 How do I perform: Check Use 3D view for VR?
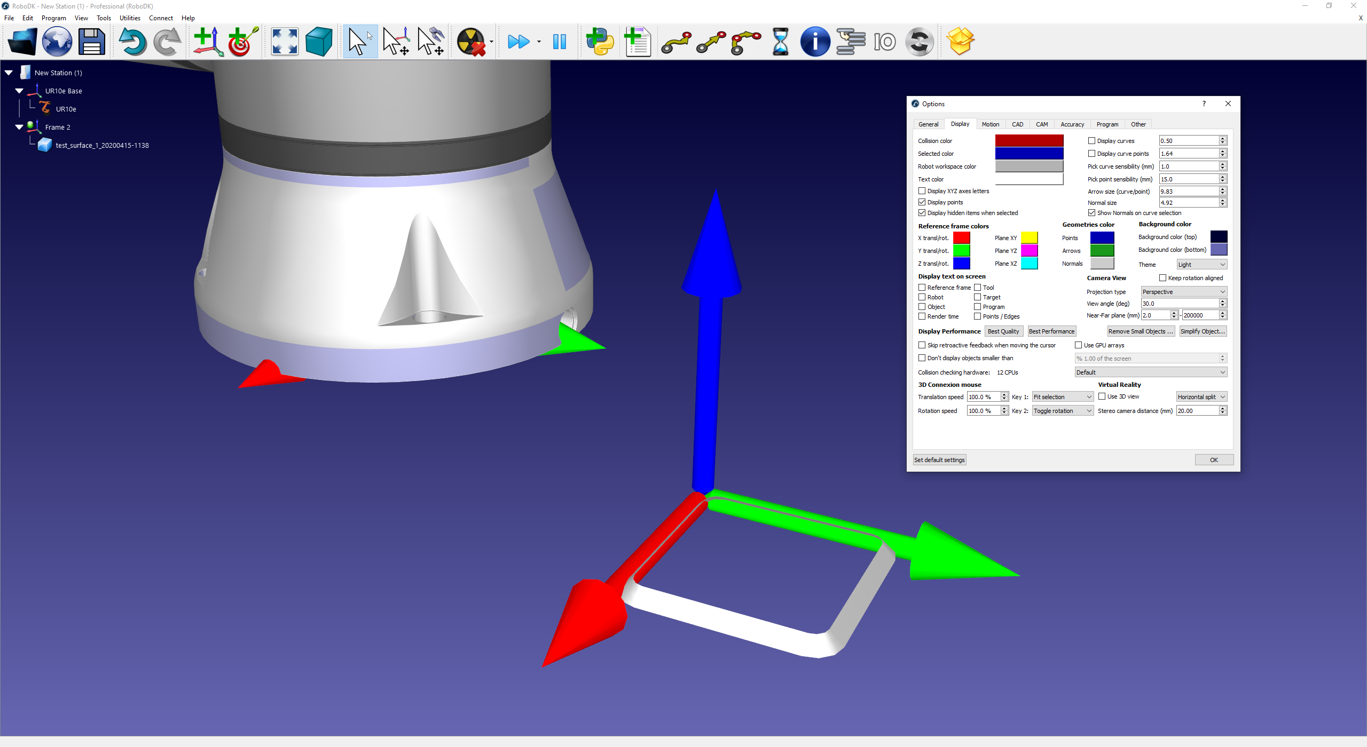[1102, 396]
